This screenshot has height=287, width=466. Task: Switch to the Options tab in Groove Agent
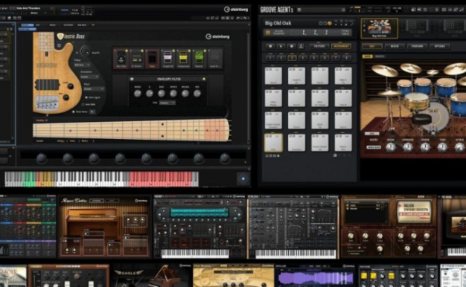[x=440, y=46]
